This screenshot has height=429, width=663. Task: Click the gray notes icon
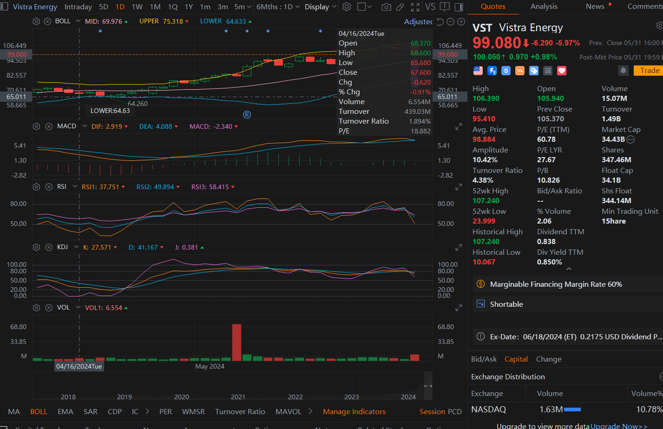click(x=548, y=71)
